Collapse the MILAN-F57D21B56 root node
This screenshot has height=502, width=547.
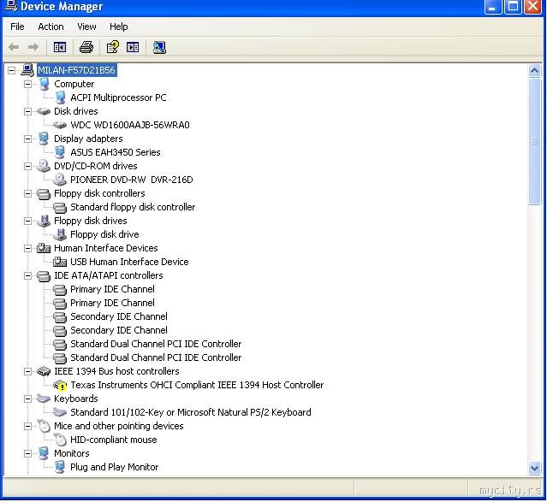click(x=11, y=70)
